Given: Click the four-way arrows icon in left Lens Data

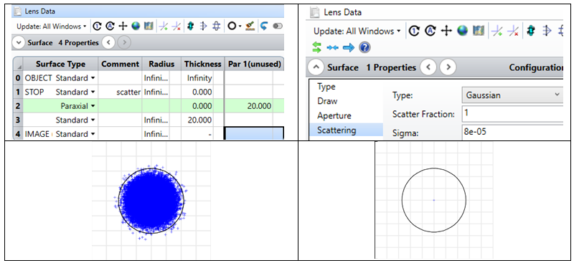Looking at the screenshot, I should click(x=123, y=27).
